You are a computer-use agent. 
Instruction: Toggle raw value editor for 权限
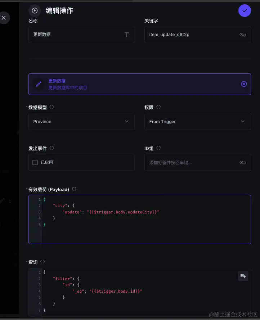[158, 107]
